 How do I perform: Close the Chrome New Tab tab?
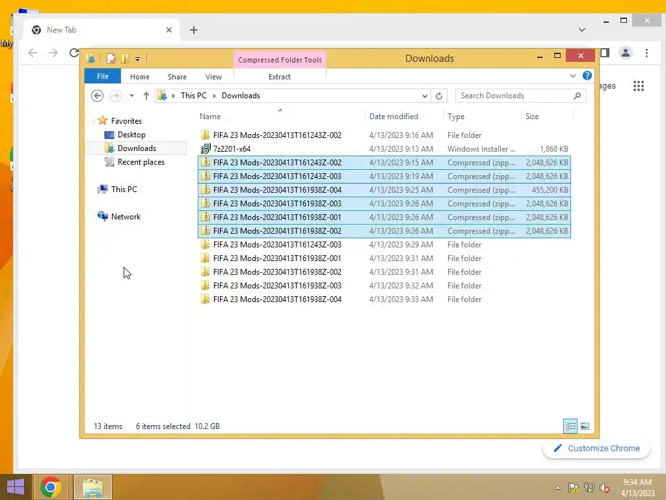coord(169,30)
